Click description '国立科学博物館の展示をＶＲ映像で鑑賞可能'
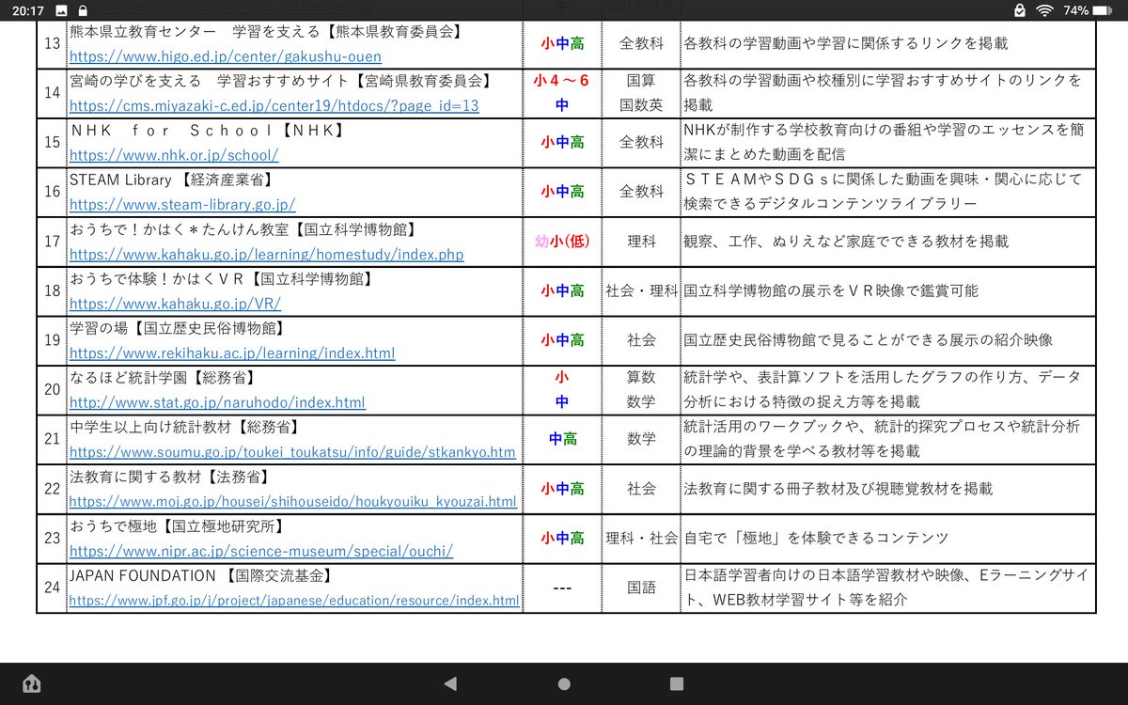This screenshot has width=1128, height=705. 831,291
